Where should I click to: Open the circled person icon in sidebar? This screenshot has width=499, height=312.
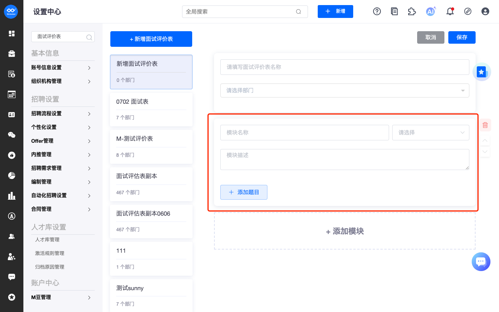pos(12,216)
